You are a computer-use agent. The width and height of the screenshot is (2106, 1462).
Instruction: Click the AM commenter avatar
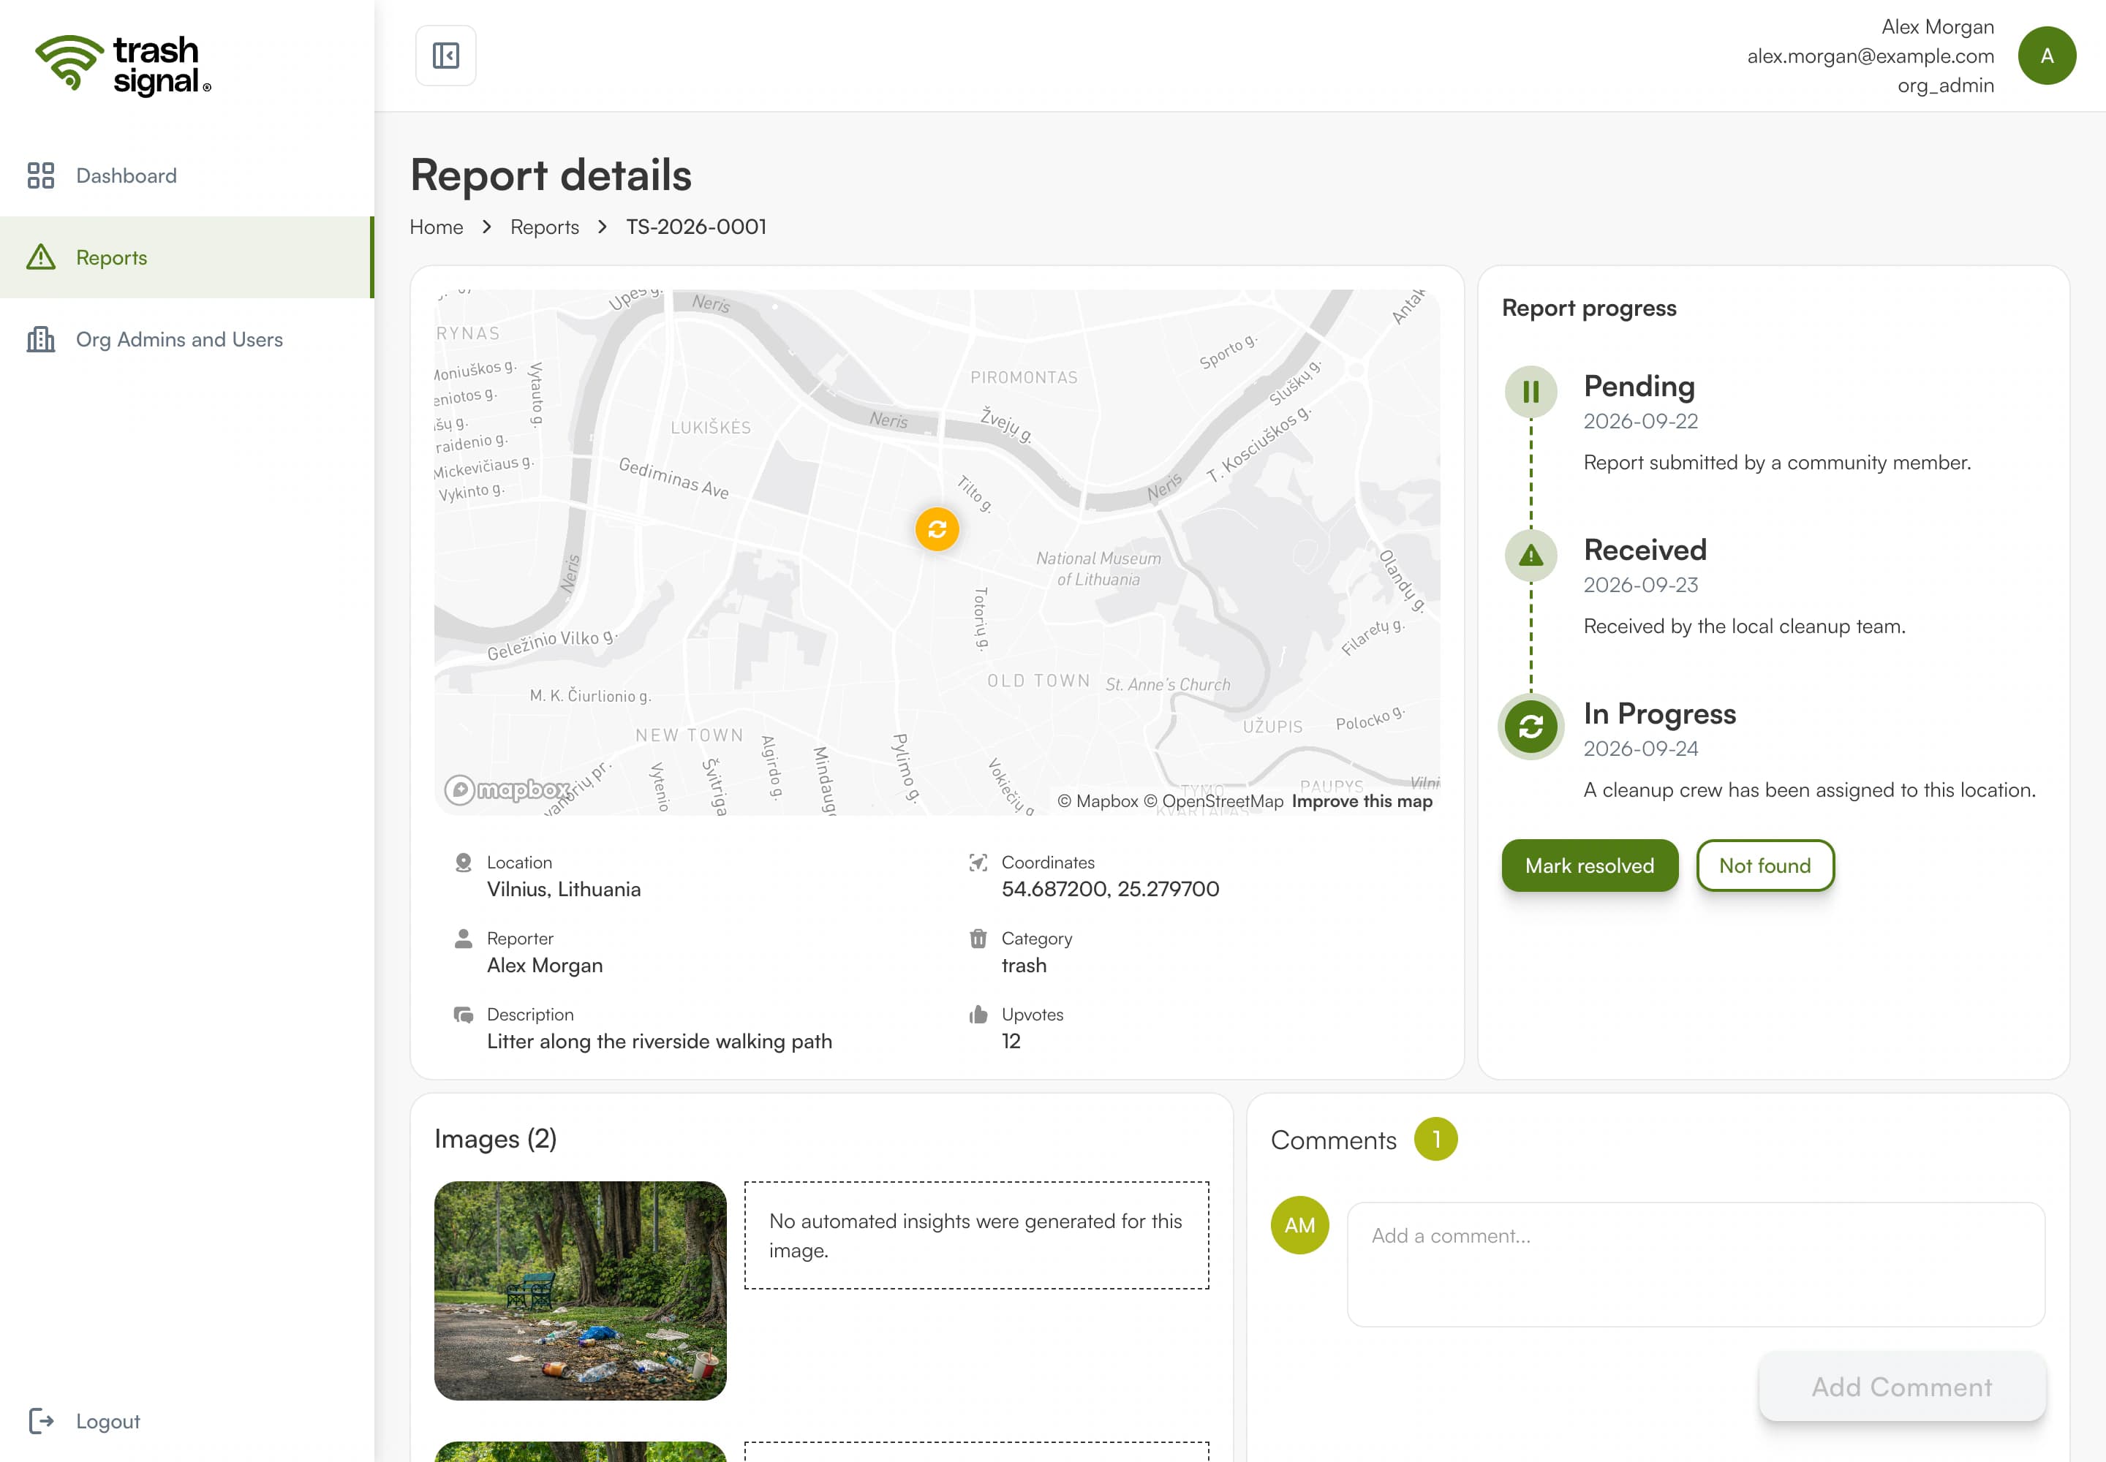coord(1299,1224)
